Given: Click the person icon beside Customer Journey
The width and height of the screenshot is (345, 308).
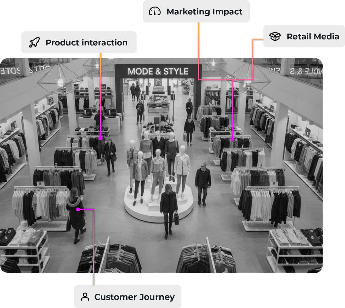Looking at the screenshot, I should [x=85, y=297].
